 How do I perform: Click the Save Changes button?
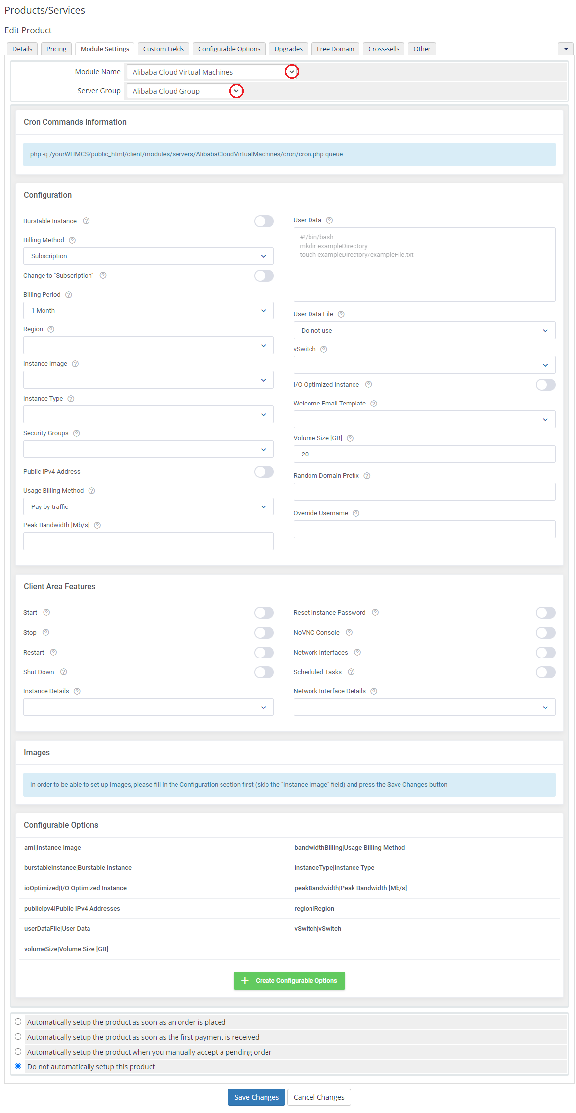(257, 1097)
